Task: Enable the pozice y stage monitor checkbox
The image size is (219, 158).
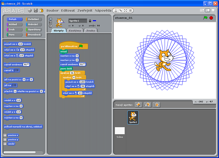Action: click(x=5, y=139)
